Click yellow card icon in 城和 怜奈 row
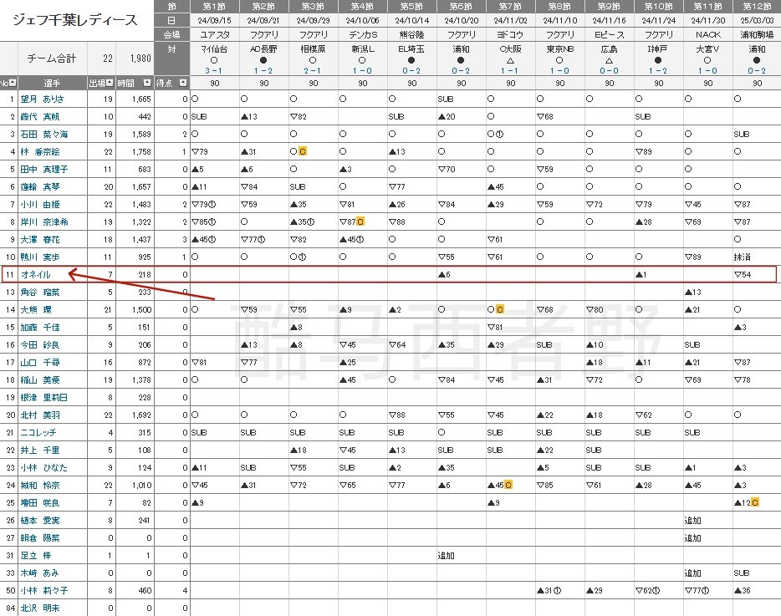The image size is (781, 616). pos(508,485)
